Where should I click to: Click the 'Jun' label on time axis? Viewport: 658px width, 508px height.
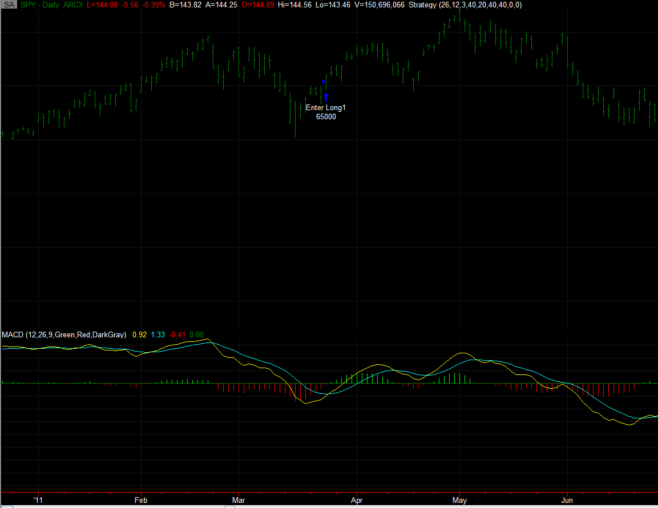567,500
